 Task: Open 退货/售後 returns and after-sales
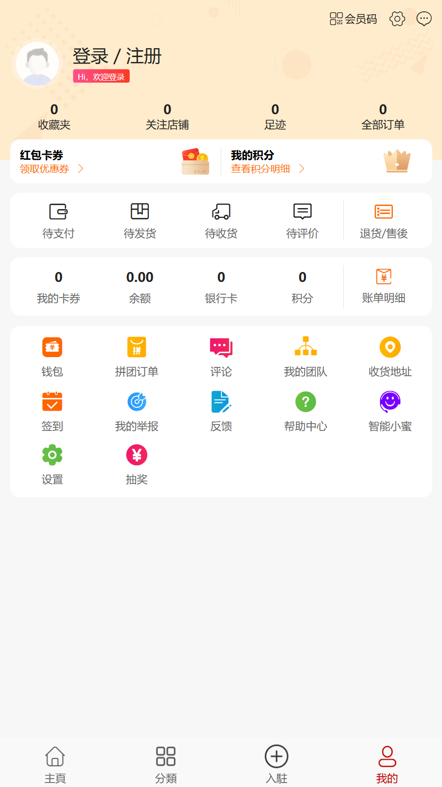pos(384,221)
